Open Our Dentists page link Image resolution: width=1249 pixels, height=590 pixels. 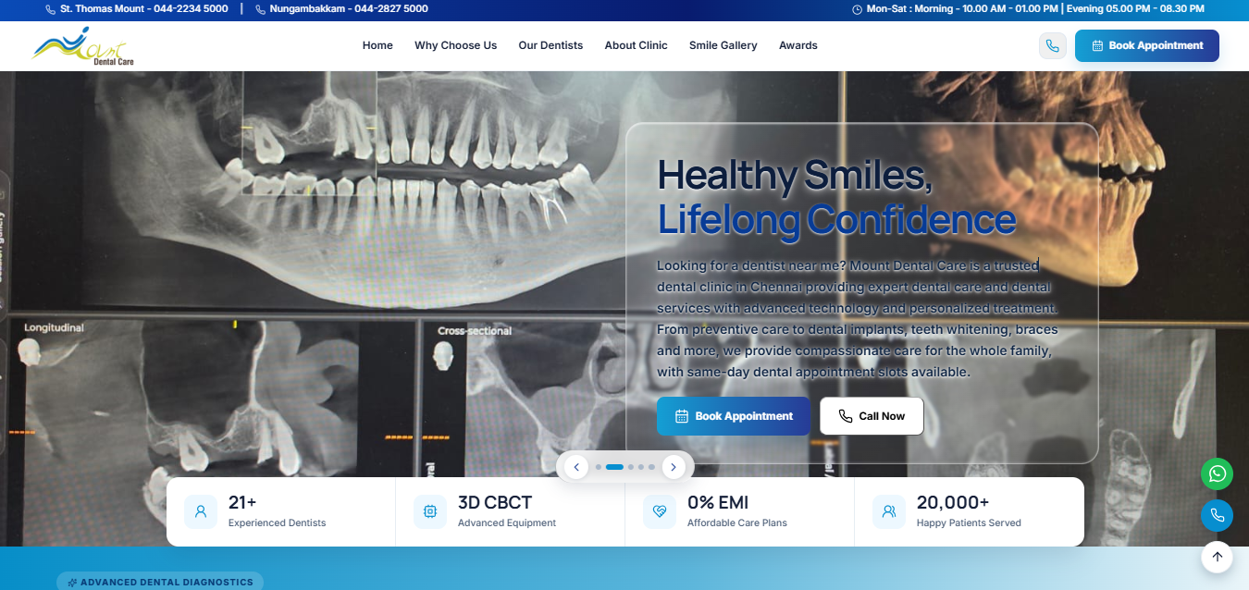coord(550,45)
